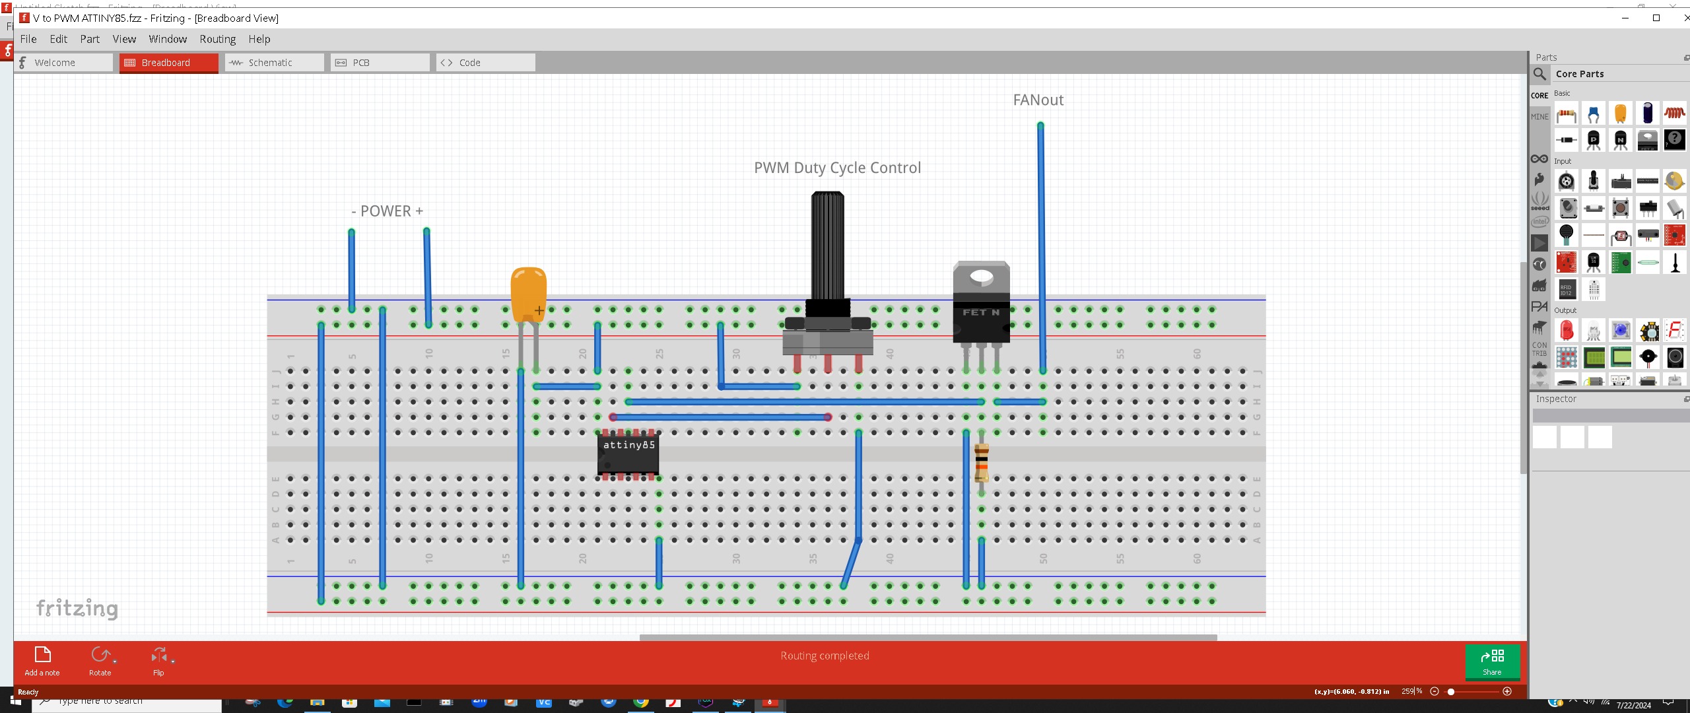Viewport: 1690px width, 713px height.
Task: Open parts search magnifier
Action: pyautogui.click(x=1539, y=74)
